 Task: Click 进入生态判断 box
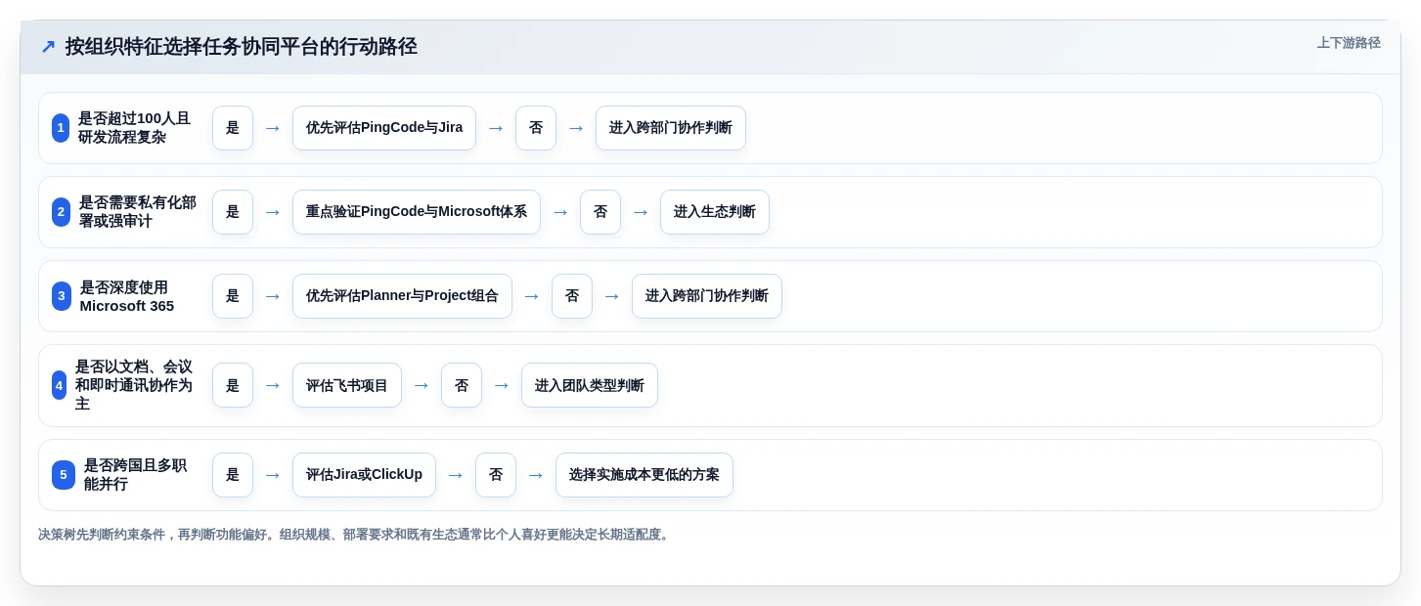pyautogui.click(x=715, y=212)
